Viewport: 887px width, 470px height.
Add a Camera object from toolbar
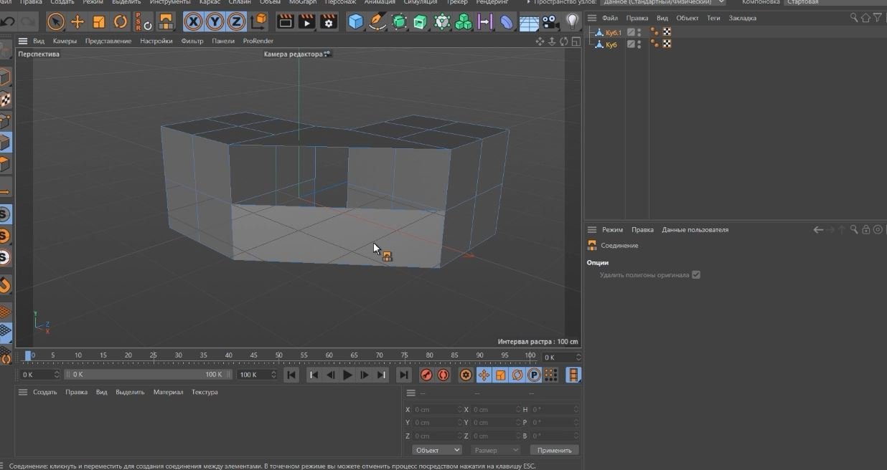pos(550,22)
